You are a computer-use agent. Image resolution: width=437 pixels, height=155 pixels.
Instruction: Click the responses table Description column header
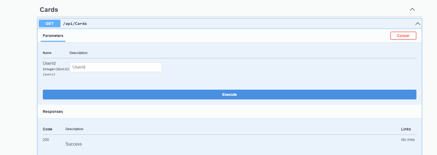click(x=74, y=129)
